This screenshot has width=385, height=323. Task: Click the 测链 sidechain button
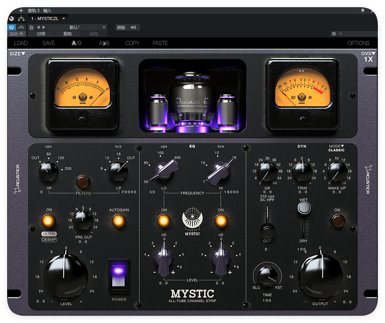coord(121,27)
